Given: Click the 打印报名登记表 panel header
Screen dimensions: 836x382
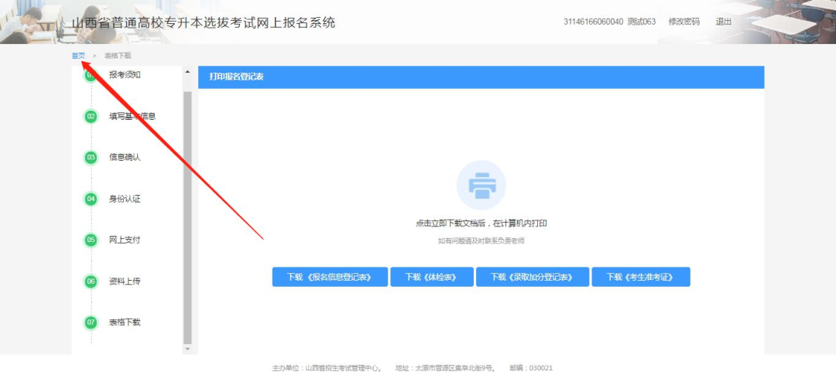Looking at the screenshot, I should (481, 77).
